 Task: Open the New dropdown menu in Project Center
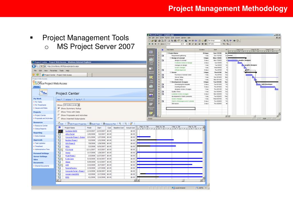click(60, 100)
